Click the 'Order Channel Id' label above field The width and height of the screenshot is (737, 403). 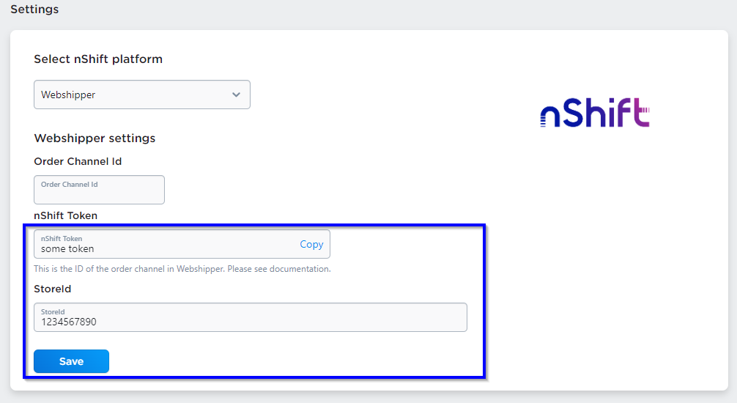click(x=78, y=161)
